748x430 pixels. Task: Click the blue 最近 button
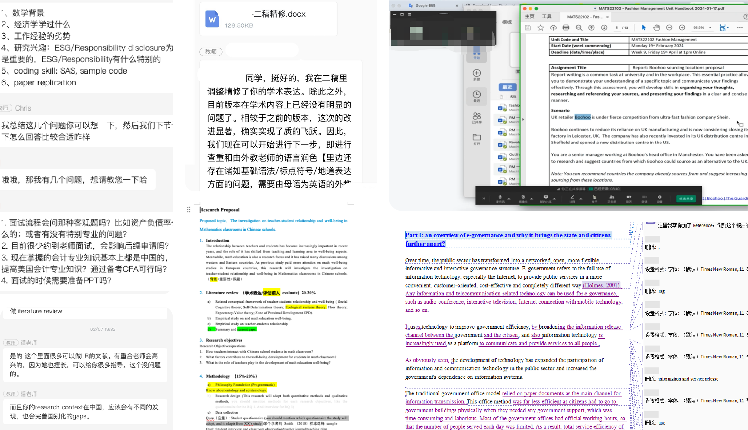click(507, 87)
